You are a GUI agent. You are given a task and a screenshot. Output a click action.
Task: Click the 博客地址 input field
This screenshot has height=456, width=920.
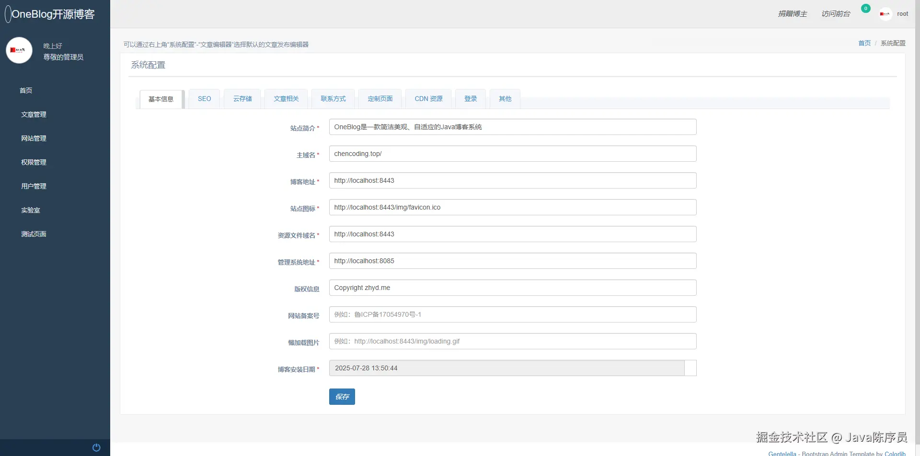tap(513, 180)
